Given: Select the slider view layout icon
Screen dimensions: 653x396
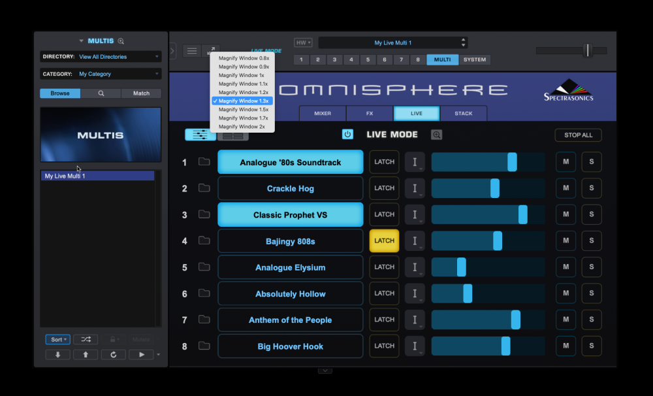Looking at the screenshot, I should (200, 135).
